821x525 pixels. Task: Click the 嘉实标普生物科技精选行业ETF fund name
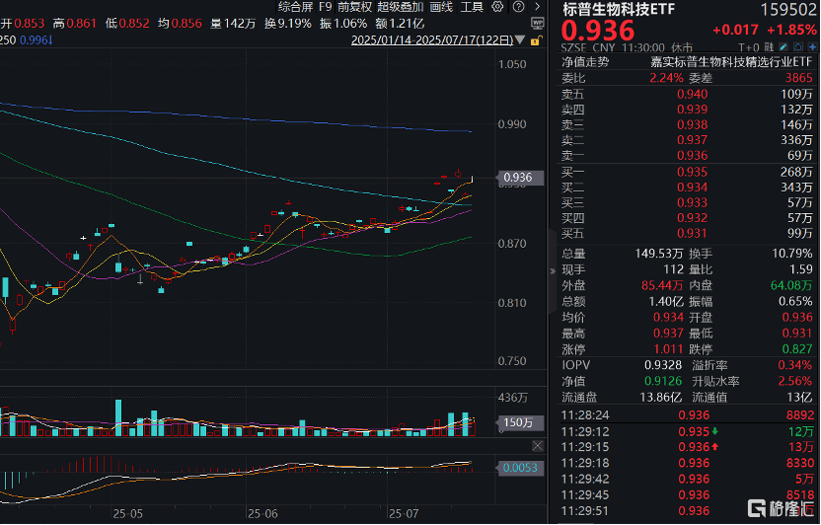(731, 62)
